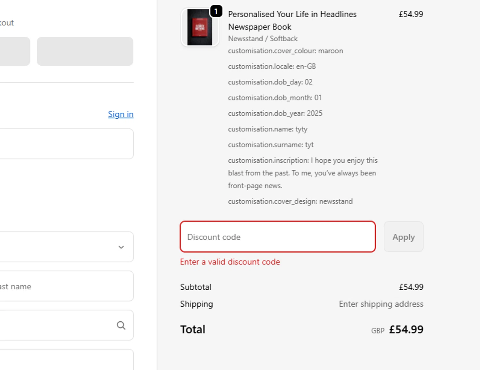This screenshot has width=480, height=370.
Task: Click the 'Enter shipping address' text
Action: click(381, 304)
